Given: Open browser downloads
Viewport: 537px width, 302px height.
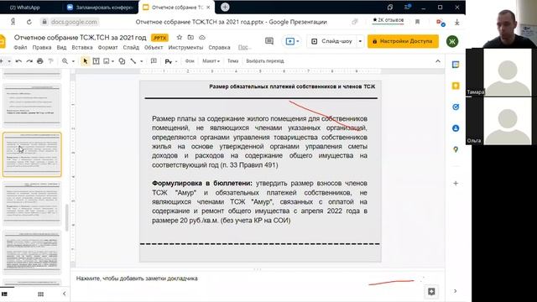Looking at the screenshot, I should coord(456,22).
